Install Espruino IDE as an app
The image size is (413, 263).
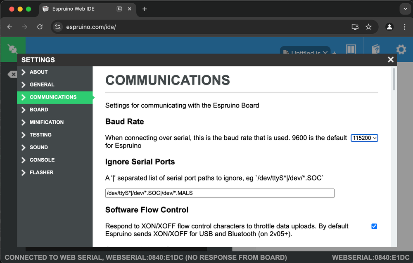pyautogui.click(x=354, y=27)
